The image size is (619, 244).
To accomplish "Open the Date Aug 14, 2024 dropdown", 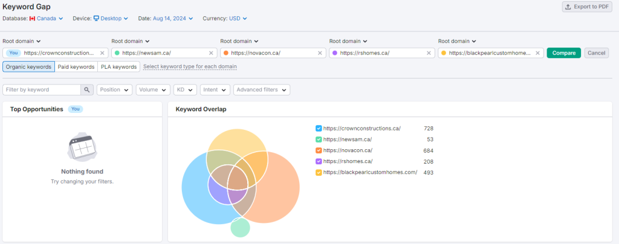I will (x=172, y=18).
